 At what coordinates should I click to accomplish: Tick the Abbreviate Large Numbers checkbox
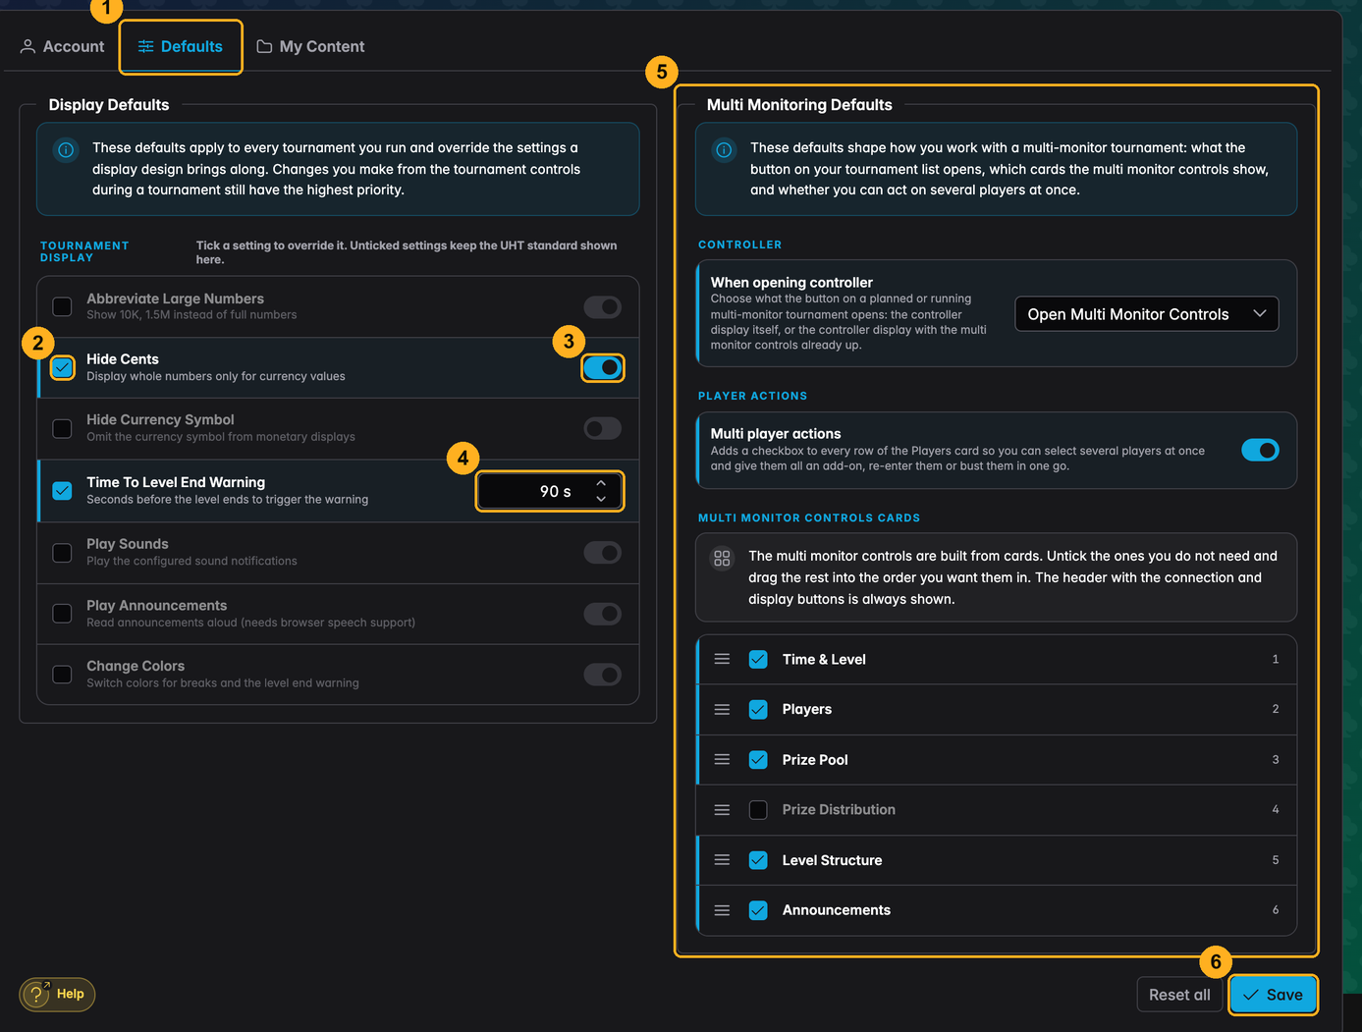62,306
